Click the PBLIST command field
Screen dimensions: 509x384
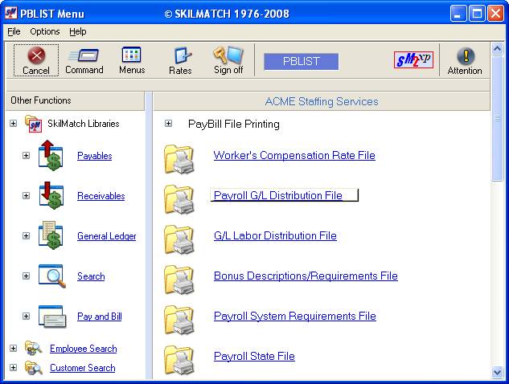point(301,62)
